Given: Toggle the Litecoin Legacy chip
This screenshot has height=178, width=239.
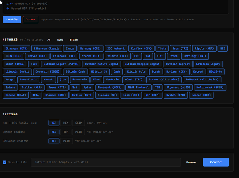Looking at the screenshot, I should (x=208, y=64).
